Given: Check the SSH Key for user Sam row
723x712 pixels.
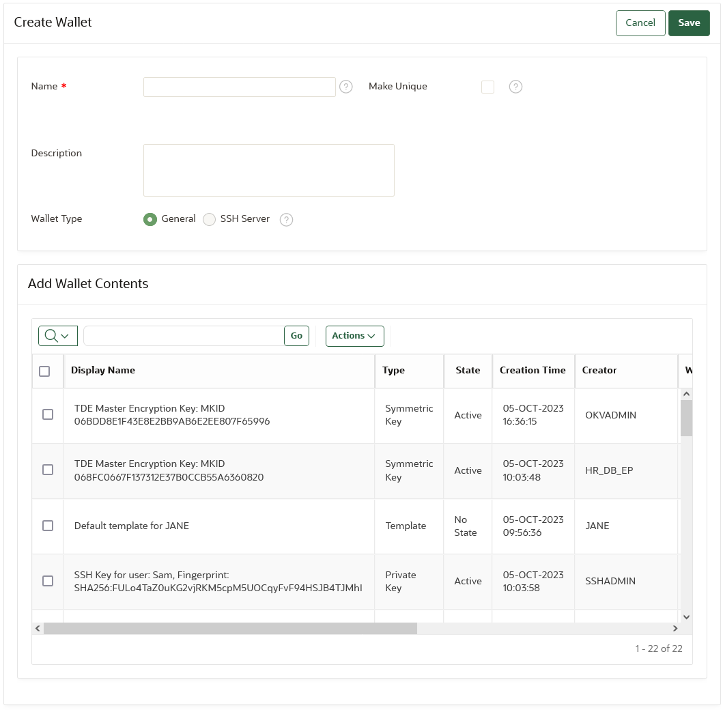Looking at the screenshot, I should tap(48, 580).
